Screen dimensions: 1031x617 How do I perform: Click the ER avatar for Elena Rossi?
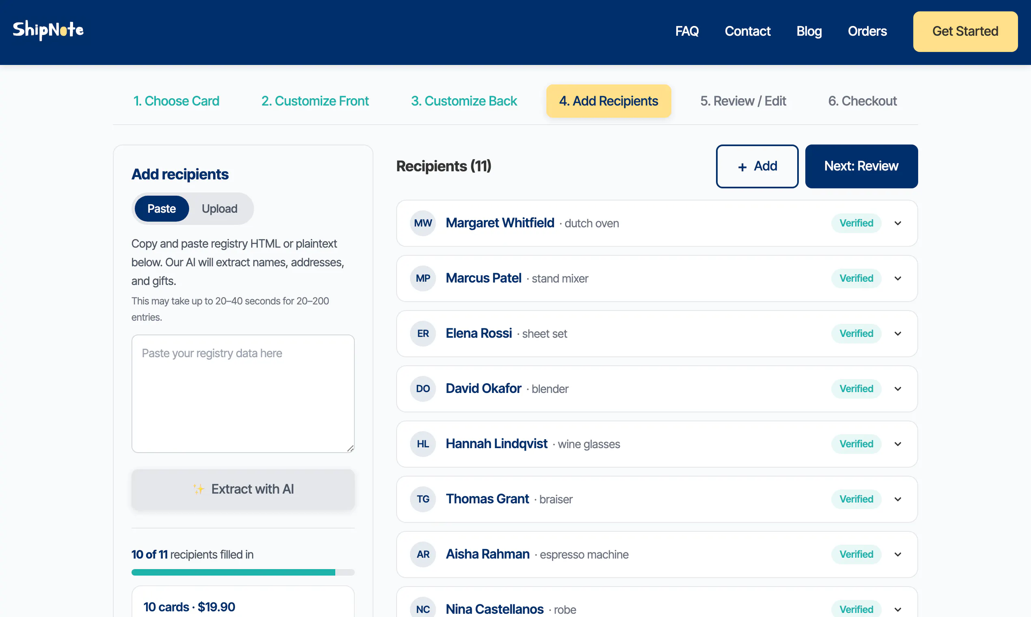click(x=423, y=333)
